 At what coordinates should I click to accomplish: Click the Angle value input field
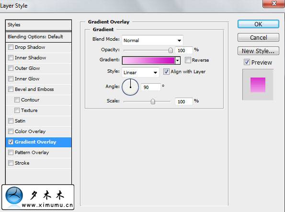pos(151,87)
